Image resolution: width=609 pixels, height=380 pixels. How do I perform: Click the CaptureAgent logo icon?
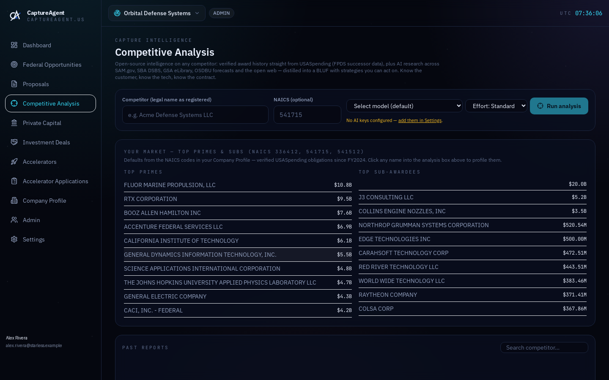tap(15, 16)
